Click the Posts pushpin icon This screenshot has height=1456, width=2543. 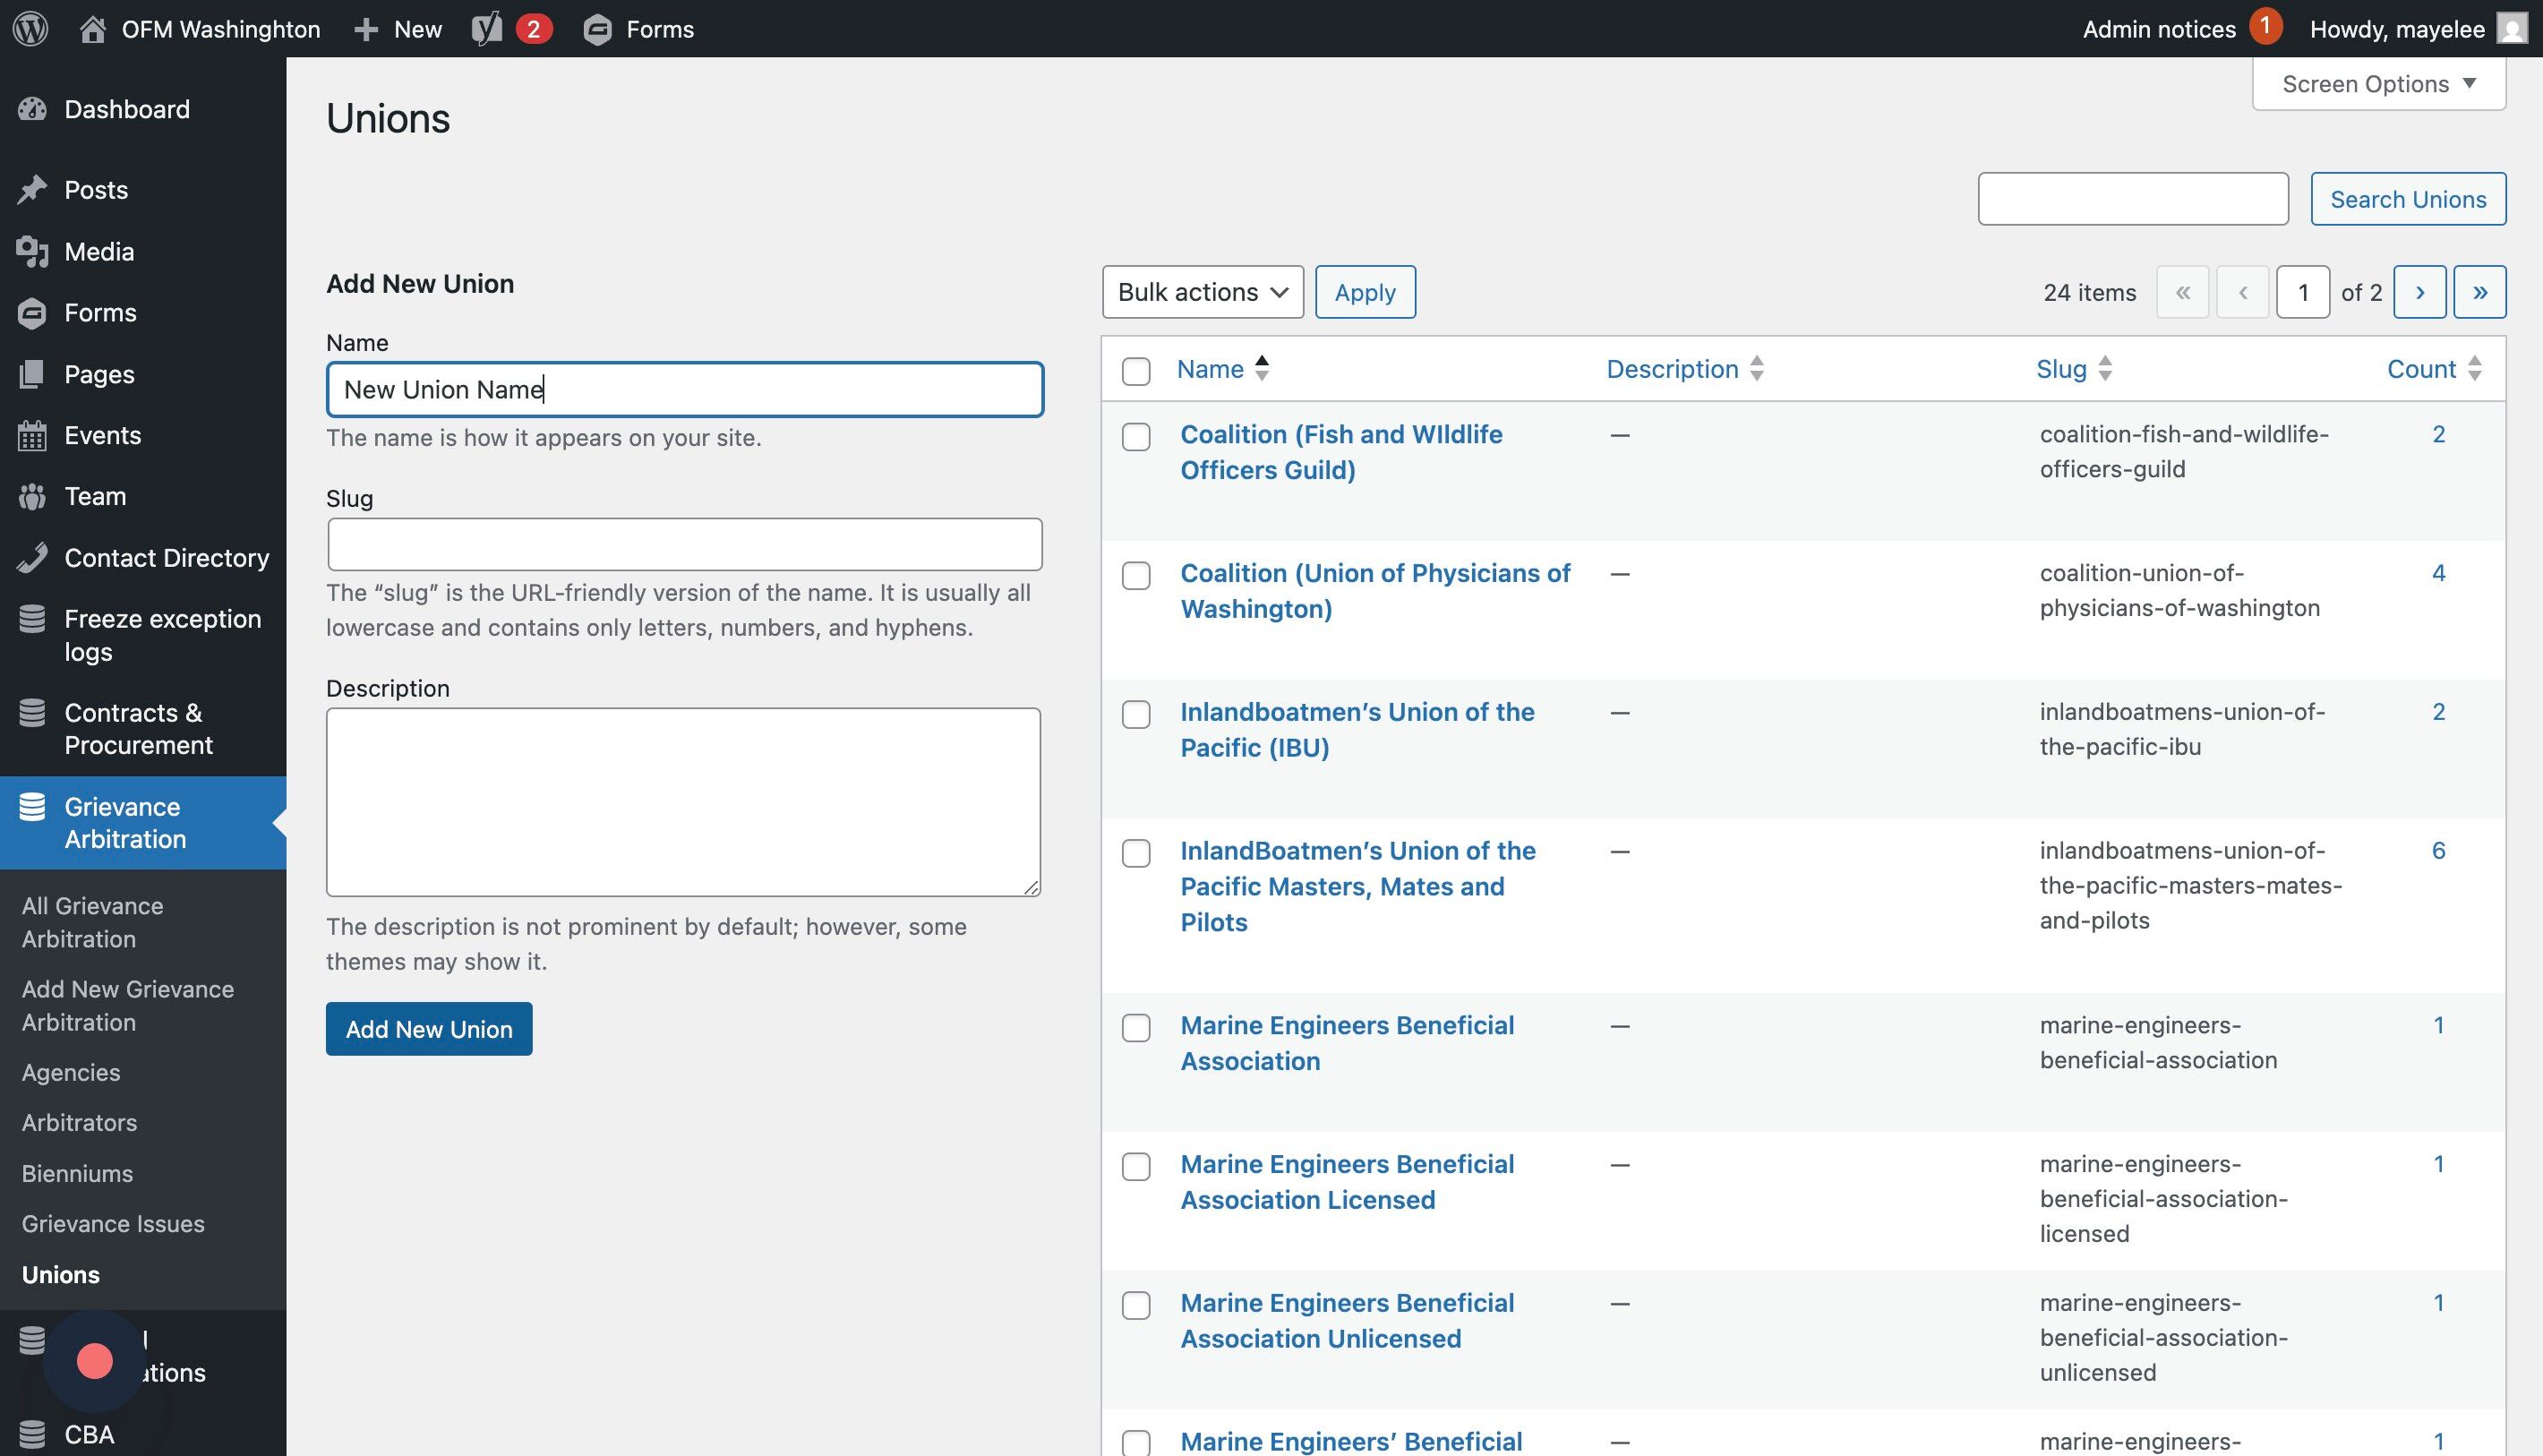pos(32,190)
